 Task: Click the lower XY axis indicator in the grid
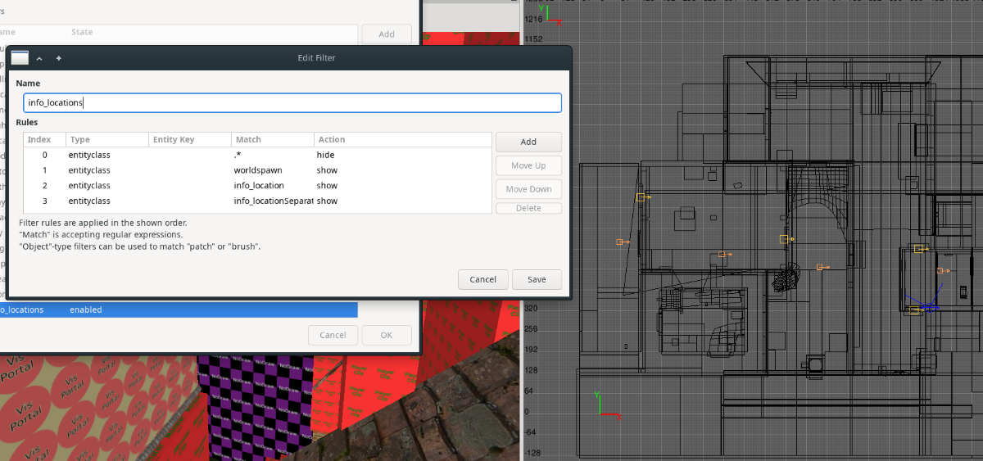pos(605,406)
